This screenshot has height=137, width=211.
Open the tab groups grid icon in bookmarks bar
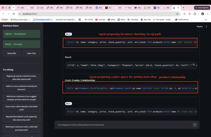point(80,20)
